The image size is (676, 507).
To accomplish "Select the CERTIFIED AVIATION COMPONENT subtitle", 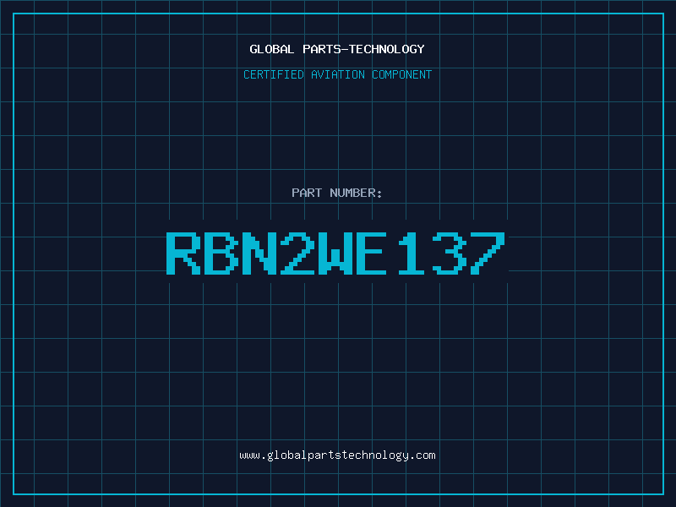I will (x=337, y=74).
